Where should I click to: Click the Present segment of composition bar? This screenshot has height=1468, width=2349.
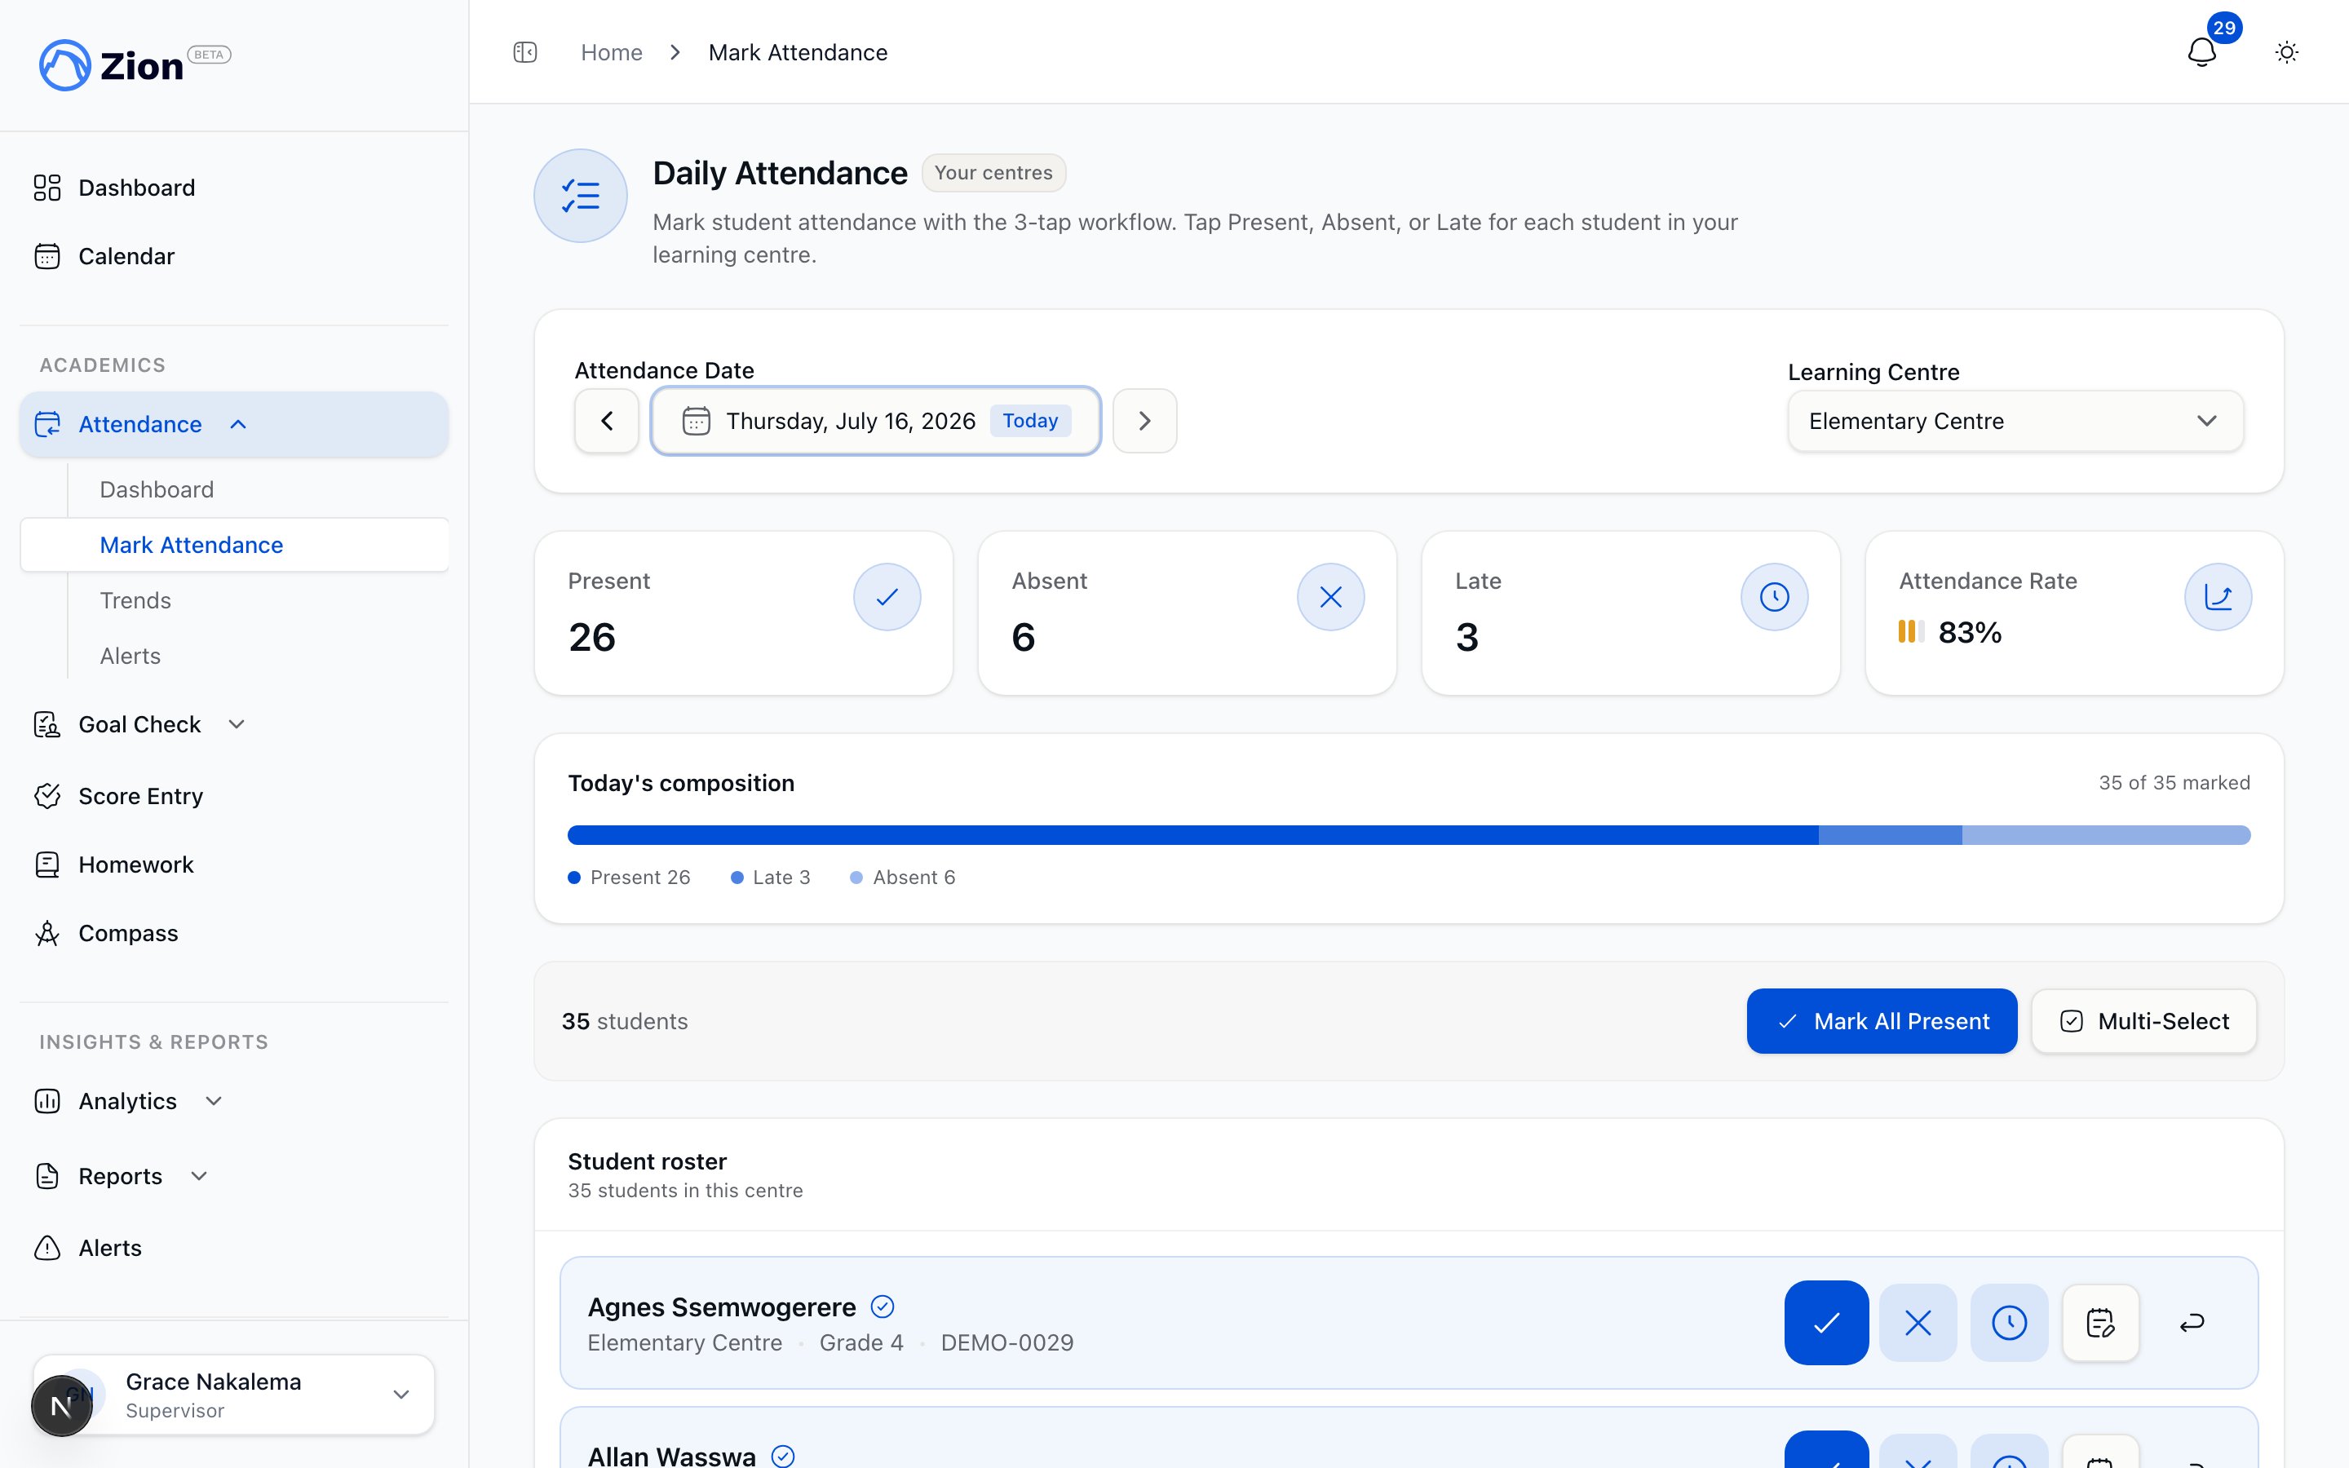[x=1193, y=835]
